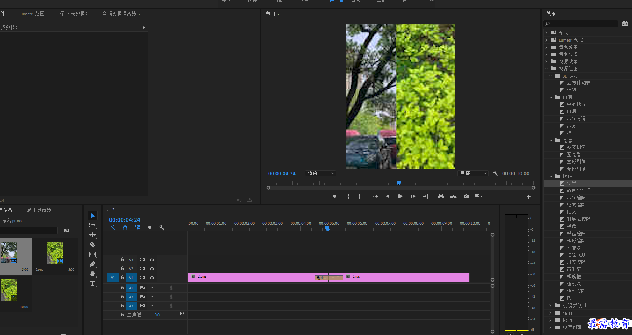Toggle insert as nests sequence icon
The height and width of the screenshot is (335, 632).
[x=113, y=228]
